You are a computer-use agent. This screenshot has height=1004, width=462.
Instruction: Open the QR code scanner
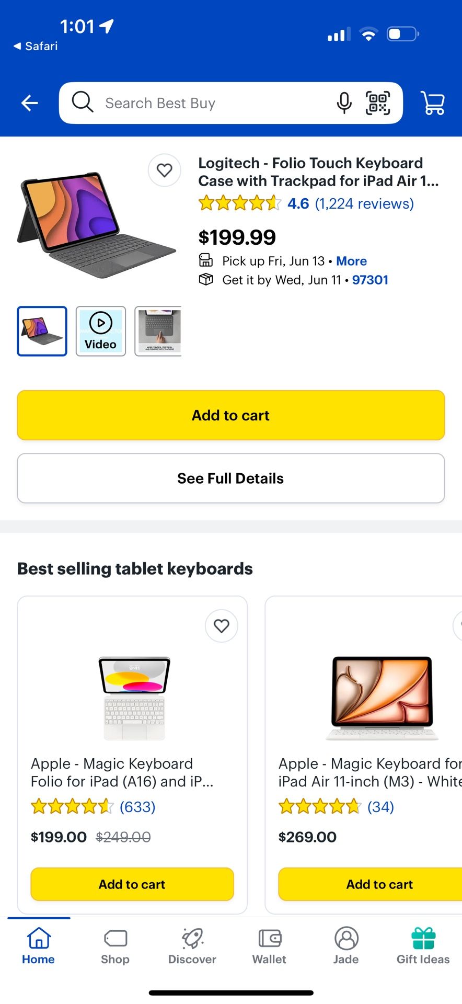pyautogui.click(x=378, y=103)
